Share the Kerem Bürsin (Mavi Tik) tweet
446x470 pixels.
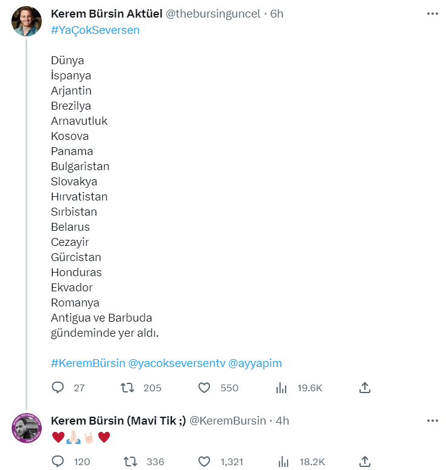click(364, 462)
